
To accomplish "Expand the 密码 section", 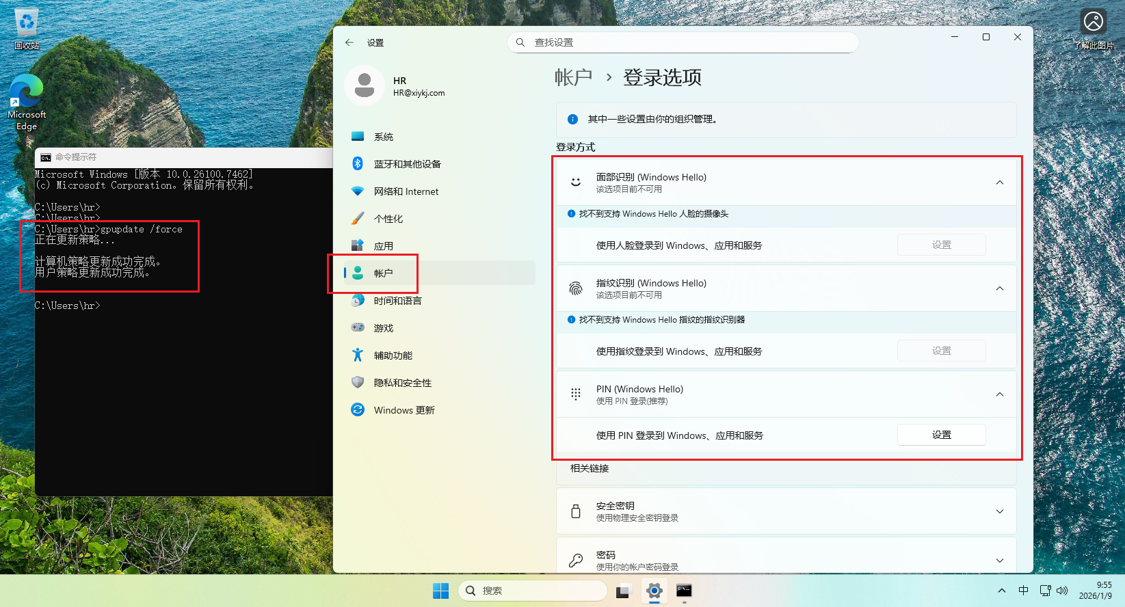I will [x=1000, y=561].
